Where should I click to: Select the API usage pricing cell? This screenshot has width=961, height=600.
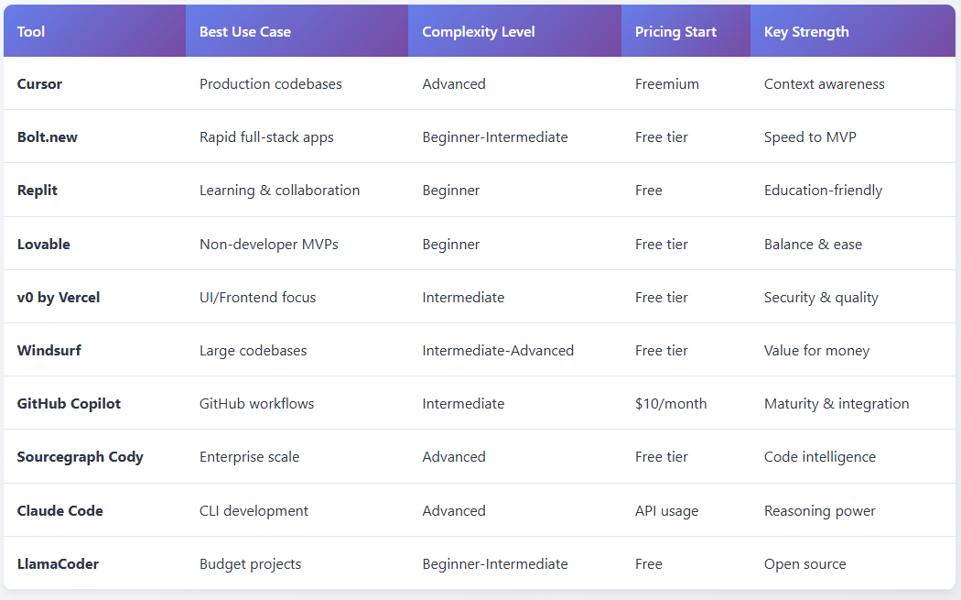coord(667,511)
